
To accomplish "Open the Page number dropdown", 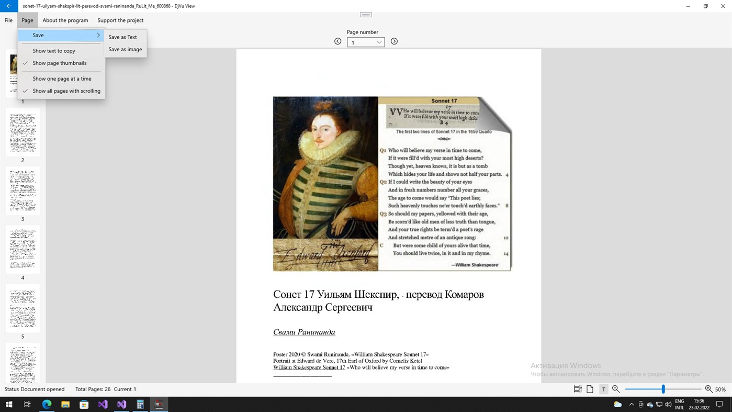I will pyautogui.click(x=366, y=42).
